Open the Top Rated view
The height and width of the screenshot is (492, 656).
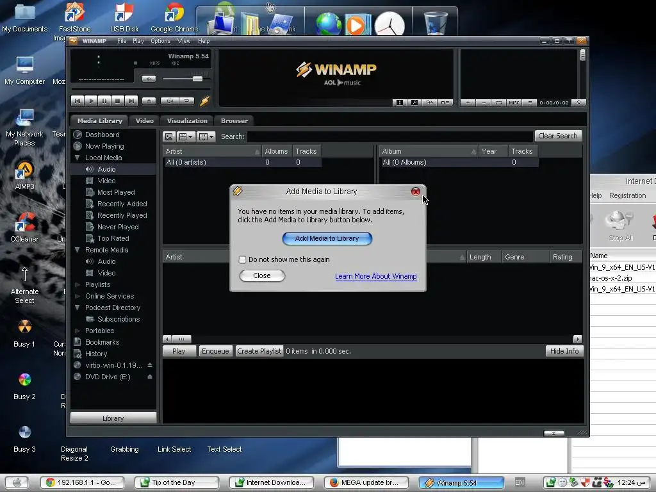click(113, 238)
